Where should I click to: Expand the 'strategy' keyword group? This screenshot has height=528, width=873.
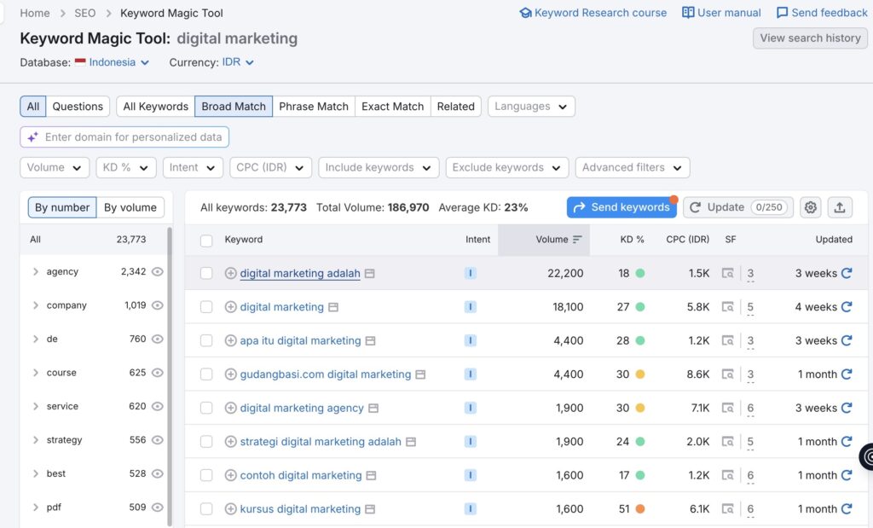pos(36,440)
